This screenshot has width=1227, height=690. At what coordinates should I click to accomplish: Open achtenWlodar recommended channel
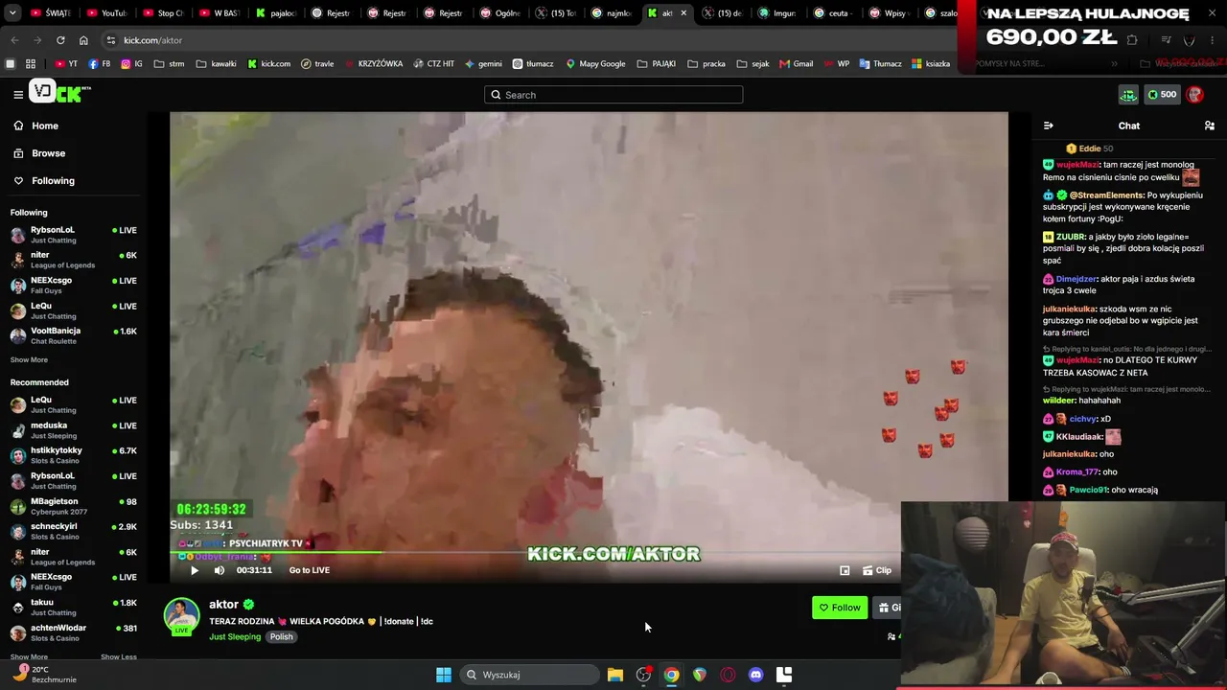click(x=74, y=632)
